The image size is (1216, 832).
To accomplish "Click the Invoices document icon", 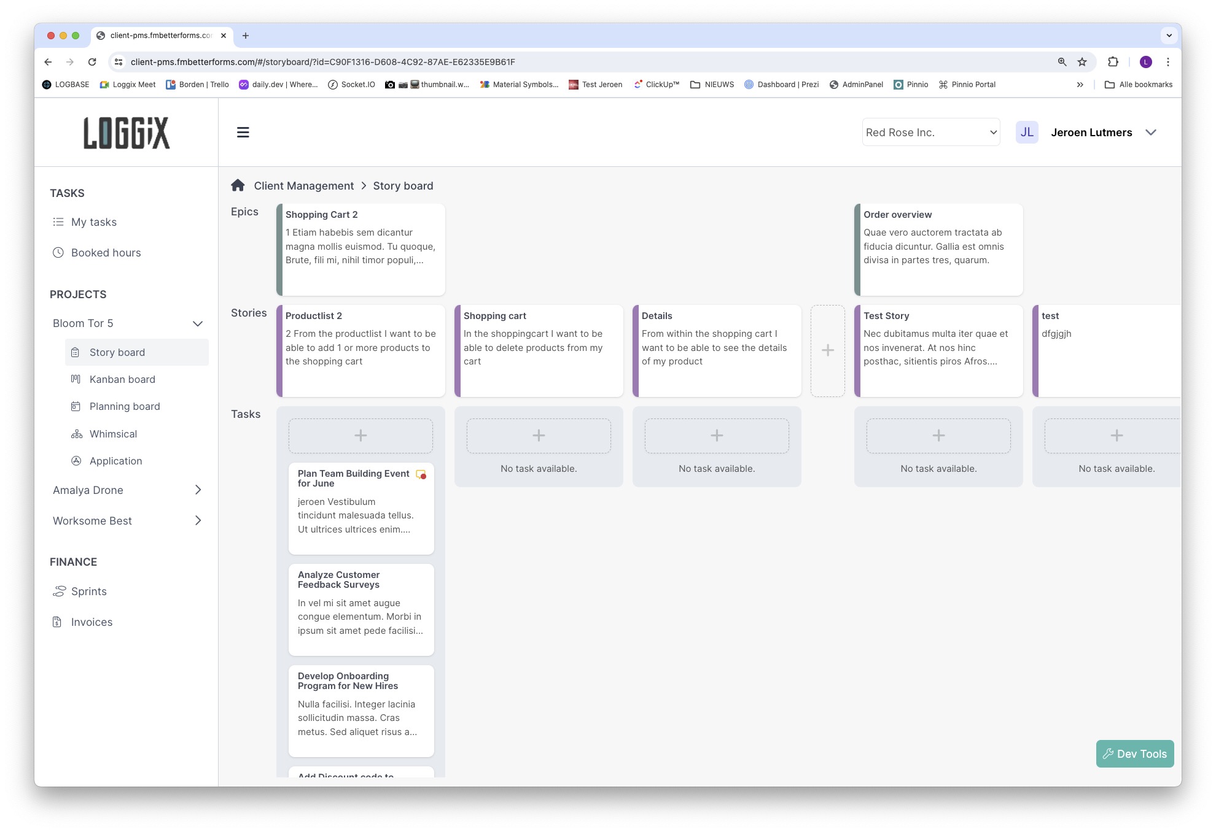I will [57, 622].
